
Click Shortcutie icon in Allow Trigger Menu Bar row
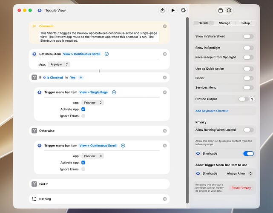click(x=198, y=173)
